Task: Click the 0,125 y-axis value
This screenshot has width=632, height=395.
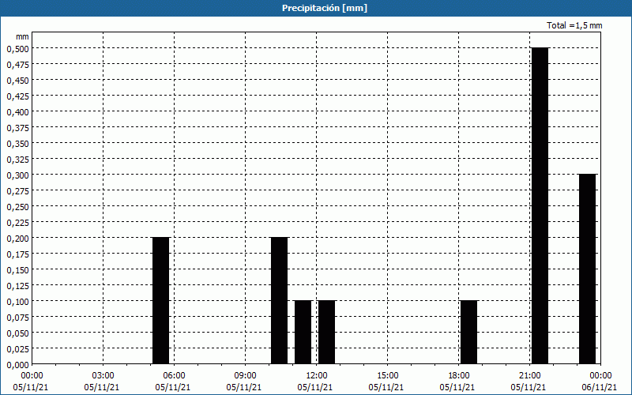Action: click(17, 286)
